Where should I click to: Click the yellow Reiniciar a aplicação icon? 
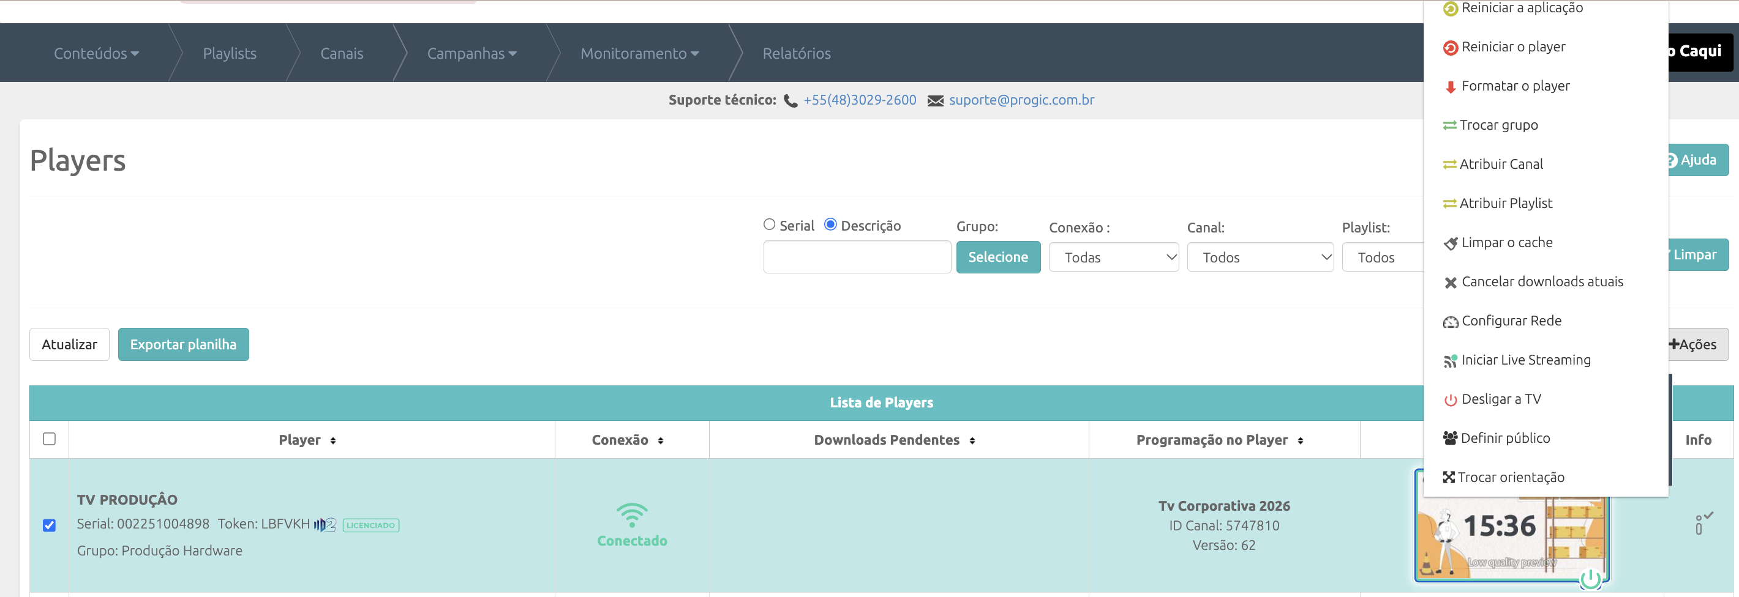point(1450,9)
